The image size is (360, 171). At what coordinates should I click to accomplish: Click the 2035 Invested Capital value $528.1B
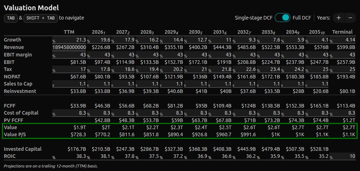(319, 149)
